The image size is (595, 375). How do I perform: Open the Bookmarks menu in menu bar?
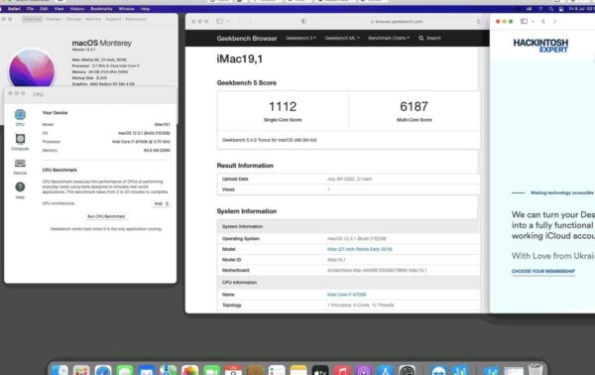click(101, 9)
